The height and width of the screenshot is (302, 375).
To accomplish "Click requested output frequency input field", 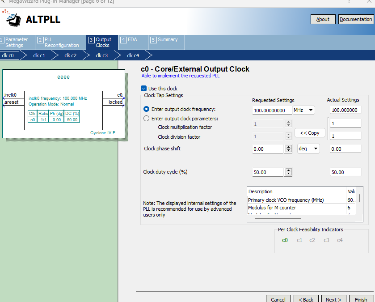I will click(x=272, y=111).
